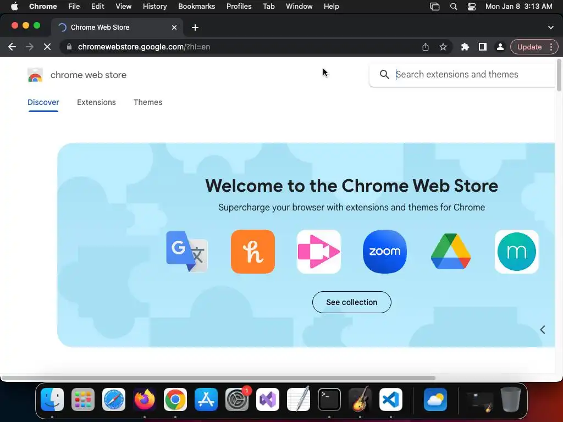Launch Firefox from the Dock
Screen dimensions: 563x422
[145, 399]
